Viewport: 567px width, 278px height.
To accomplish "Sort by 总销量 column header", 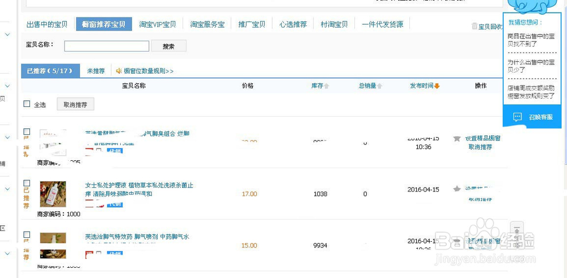I will [x=367, y=86].
